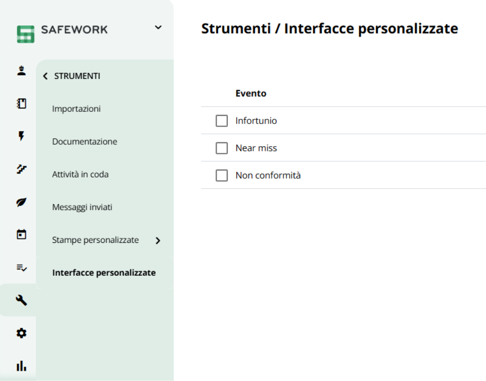This screenshot has height=381, width=486.
Task: Open the calendar sidebar icon
Action: (x=21, y=234)
